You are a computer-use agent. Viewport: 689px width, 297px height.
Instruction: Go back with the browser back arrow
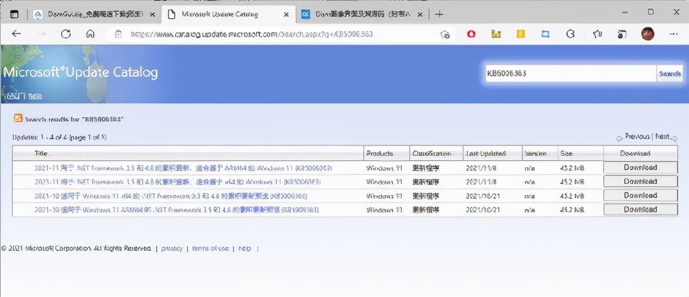tap(16, 34)
